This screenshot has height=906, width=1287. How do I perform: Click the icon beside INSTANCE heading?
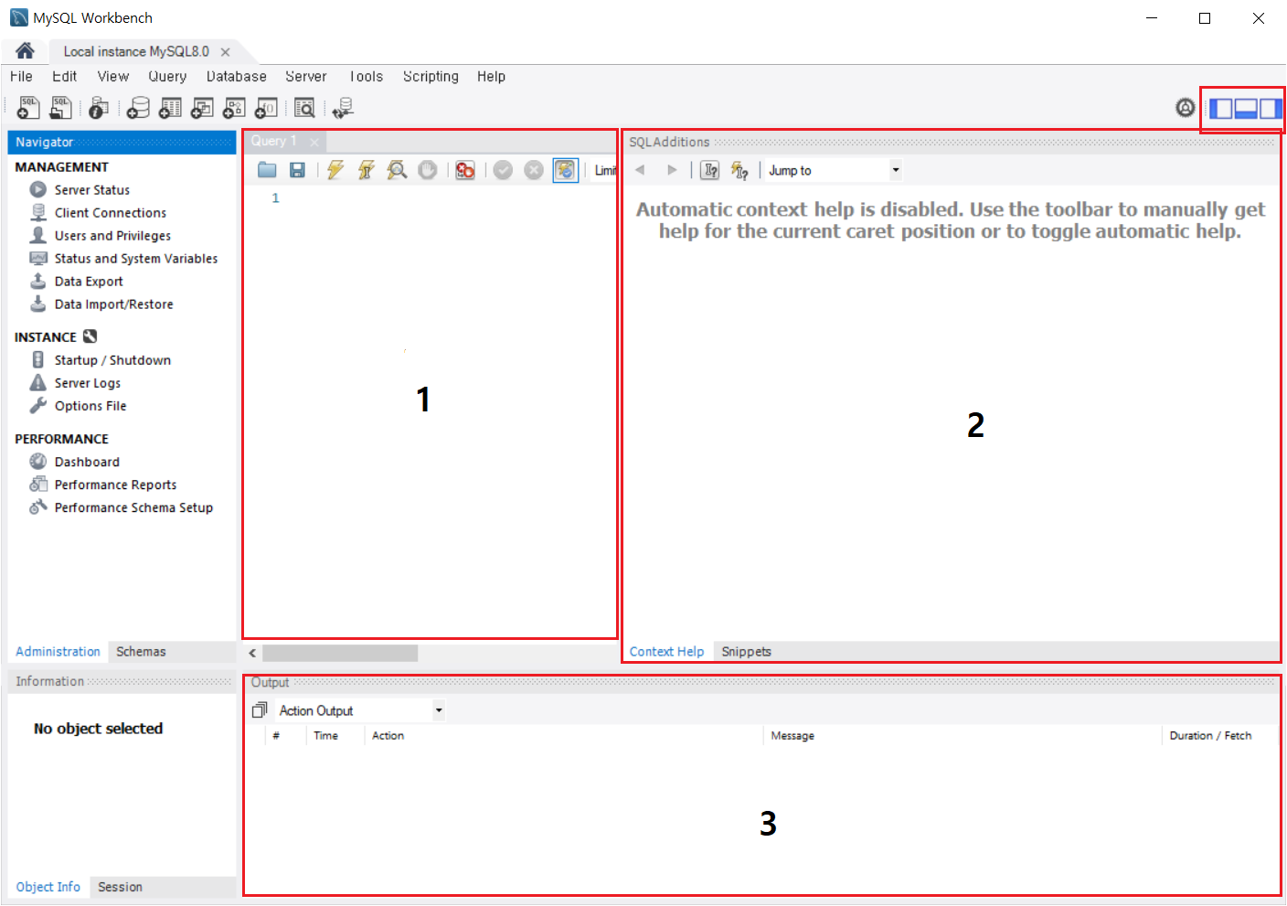click(x=90, y=336)
